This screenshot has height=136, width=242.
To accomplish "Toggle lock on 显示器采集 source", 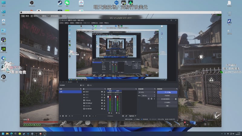I will [104, 109].
